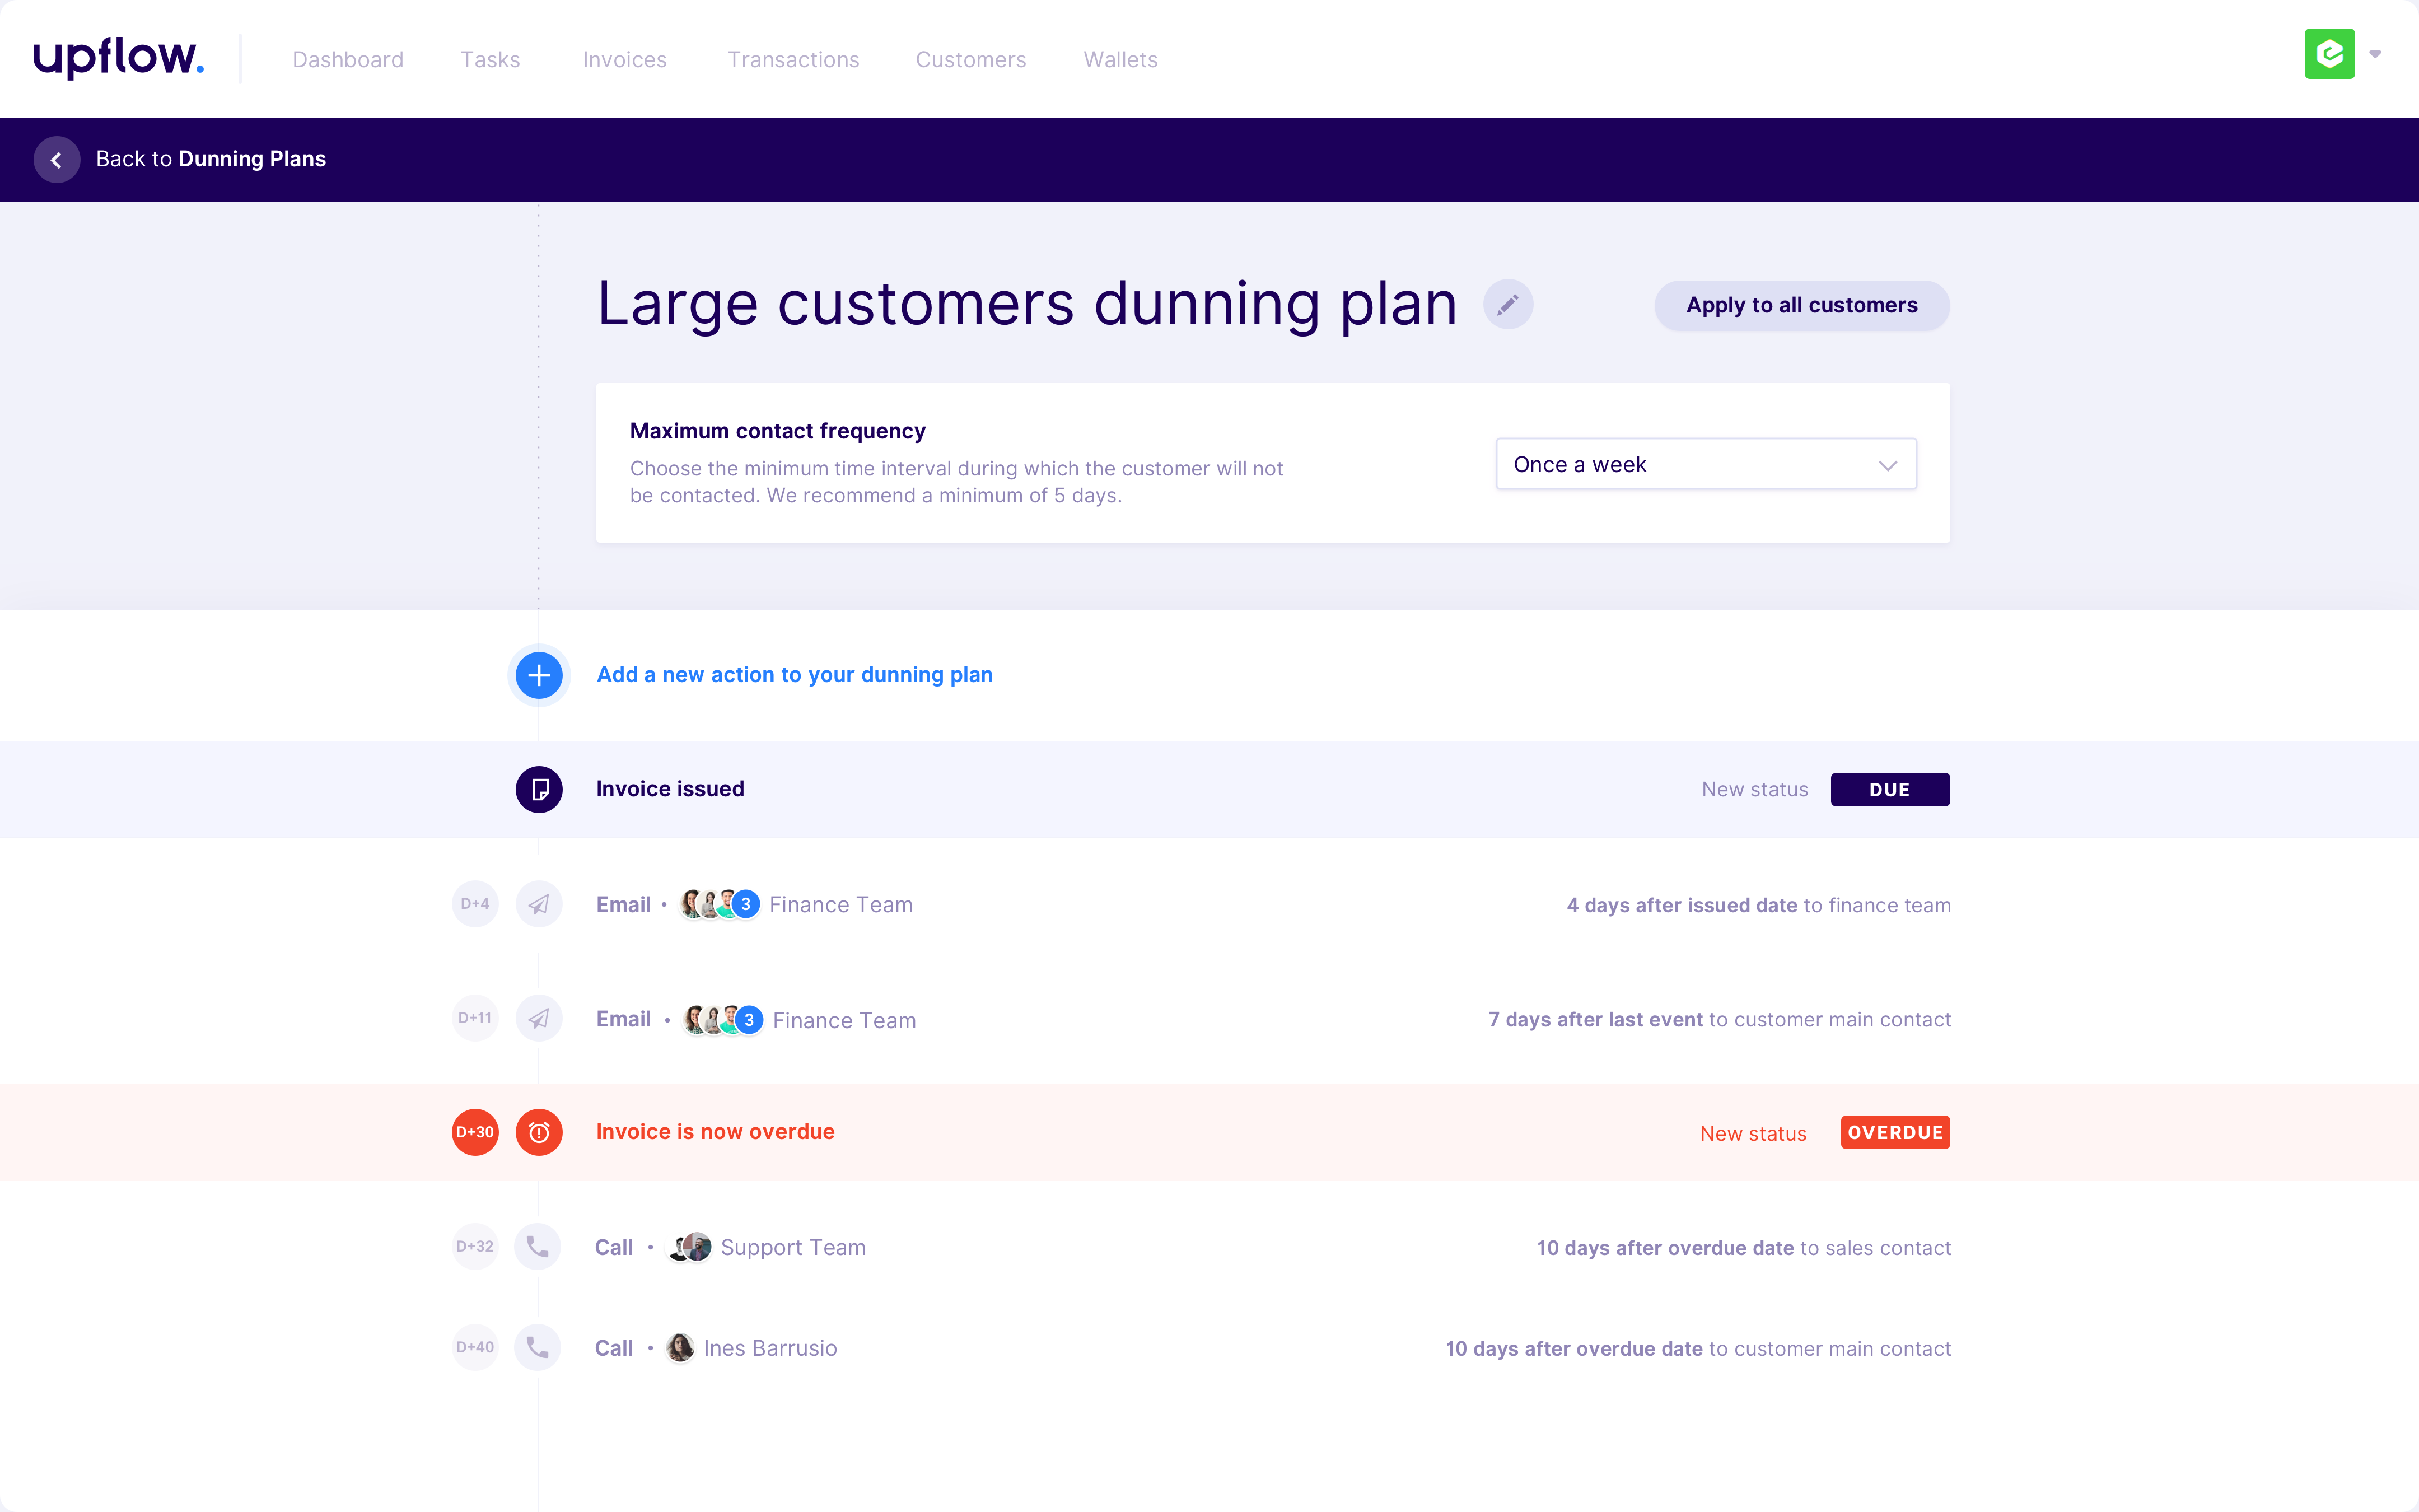Click the blue plus add action icon
Viewport: 2419px width, 1512px height.
coord(539,675)
